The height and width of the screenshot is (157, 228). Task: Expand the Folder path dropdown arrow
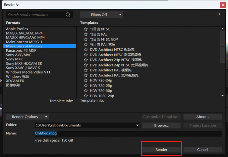(x=137, y=125)
